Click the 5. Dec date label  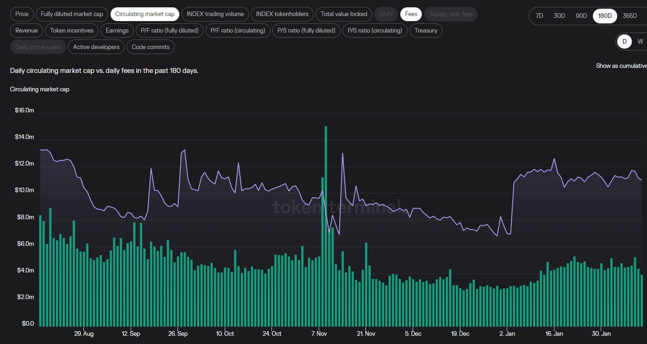click(x=413, y=334)
